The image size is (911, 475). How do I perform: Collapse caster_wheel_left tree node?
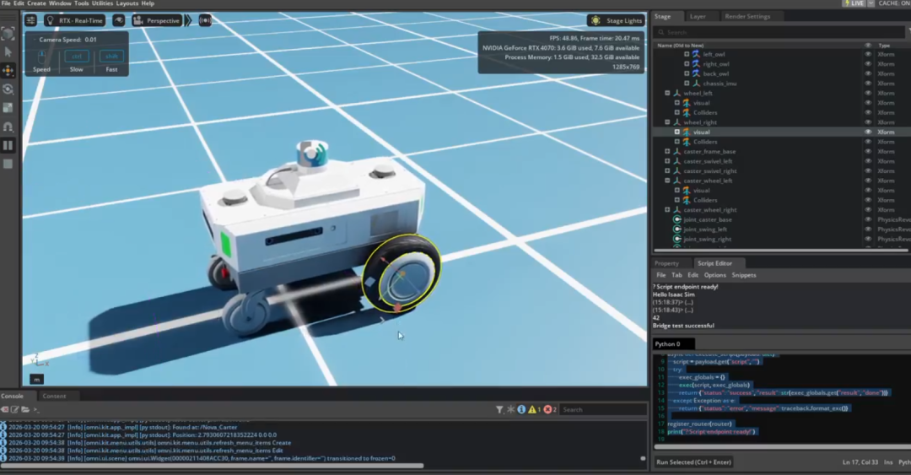[x=667, y=181]
